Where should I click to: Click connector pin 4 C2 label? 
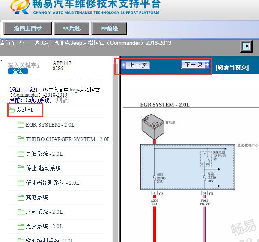pyautogui.click(x=158, y=193)
